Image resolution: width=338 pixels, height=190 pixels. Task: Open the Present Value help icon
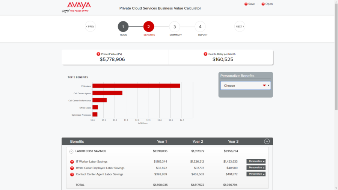(x=98, y=54)
